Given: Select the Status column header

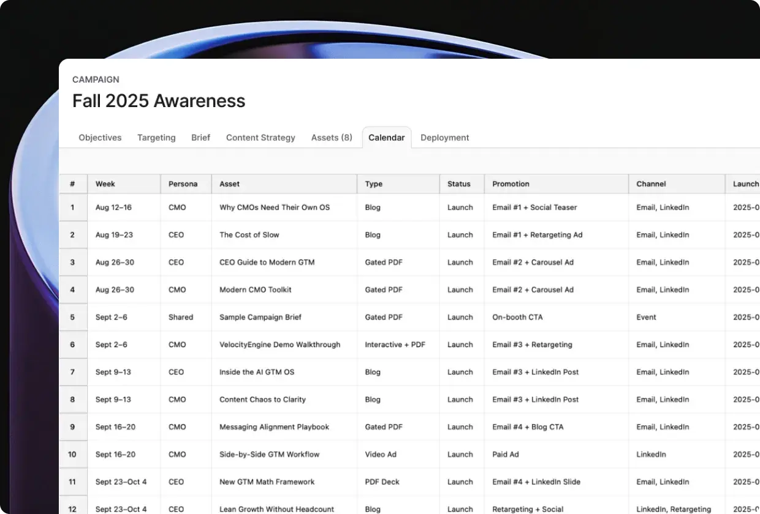Looking at the screenshot, I should [x=462, y=184].
